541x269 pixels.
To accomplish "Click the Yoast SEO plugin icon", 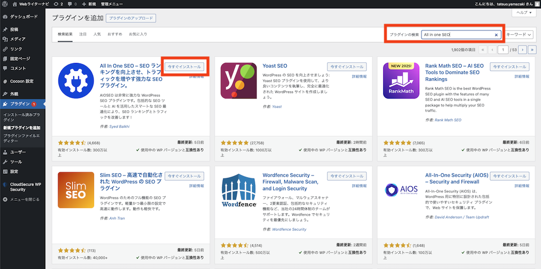I will (239, 80).
